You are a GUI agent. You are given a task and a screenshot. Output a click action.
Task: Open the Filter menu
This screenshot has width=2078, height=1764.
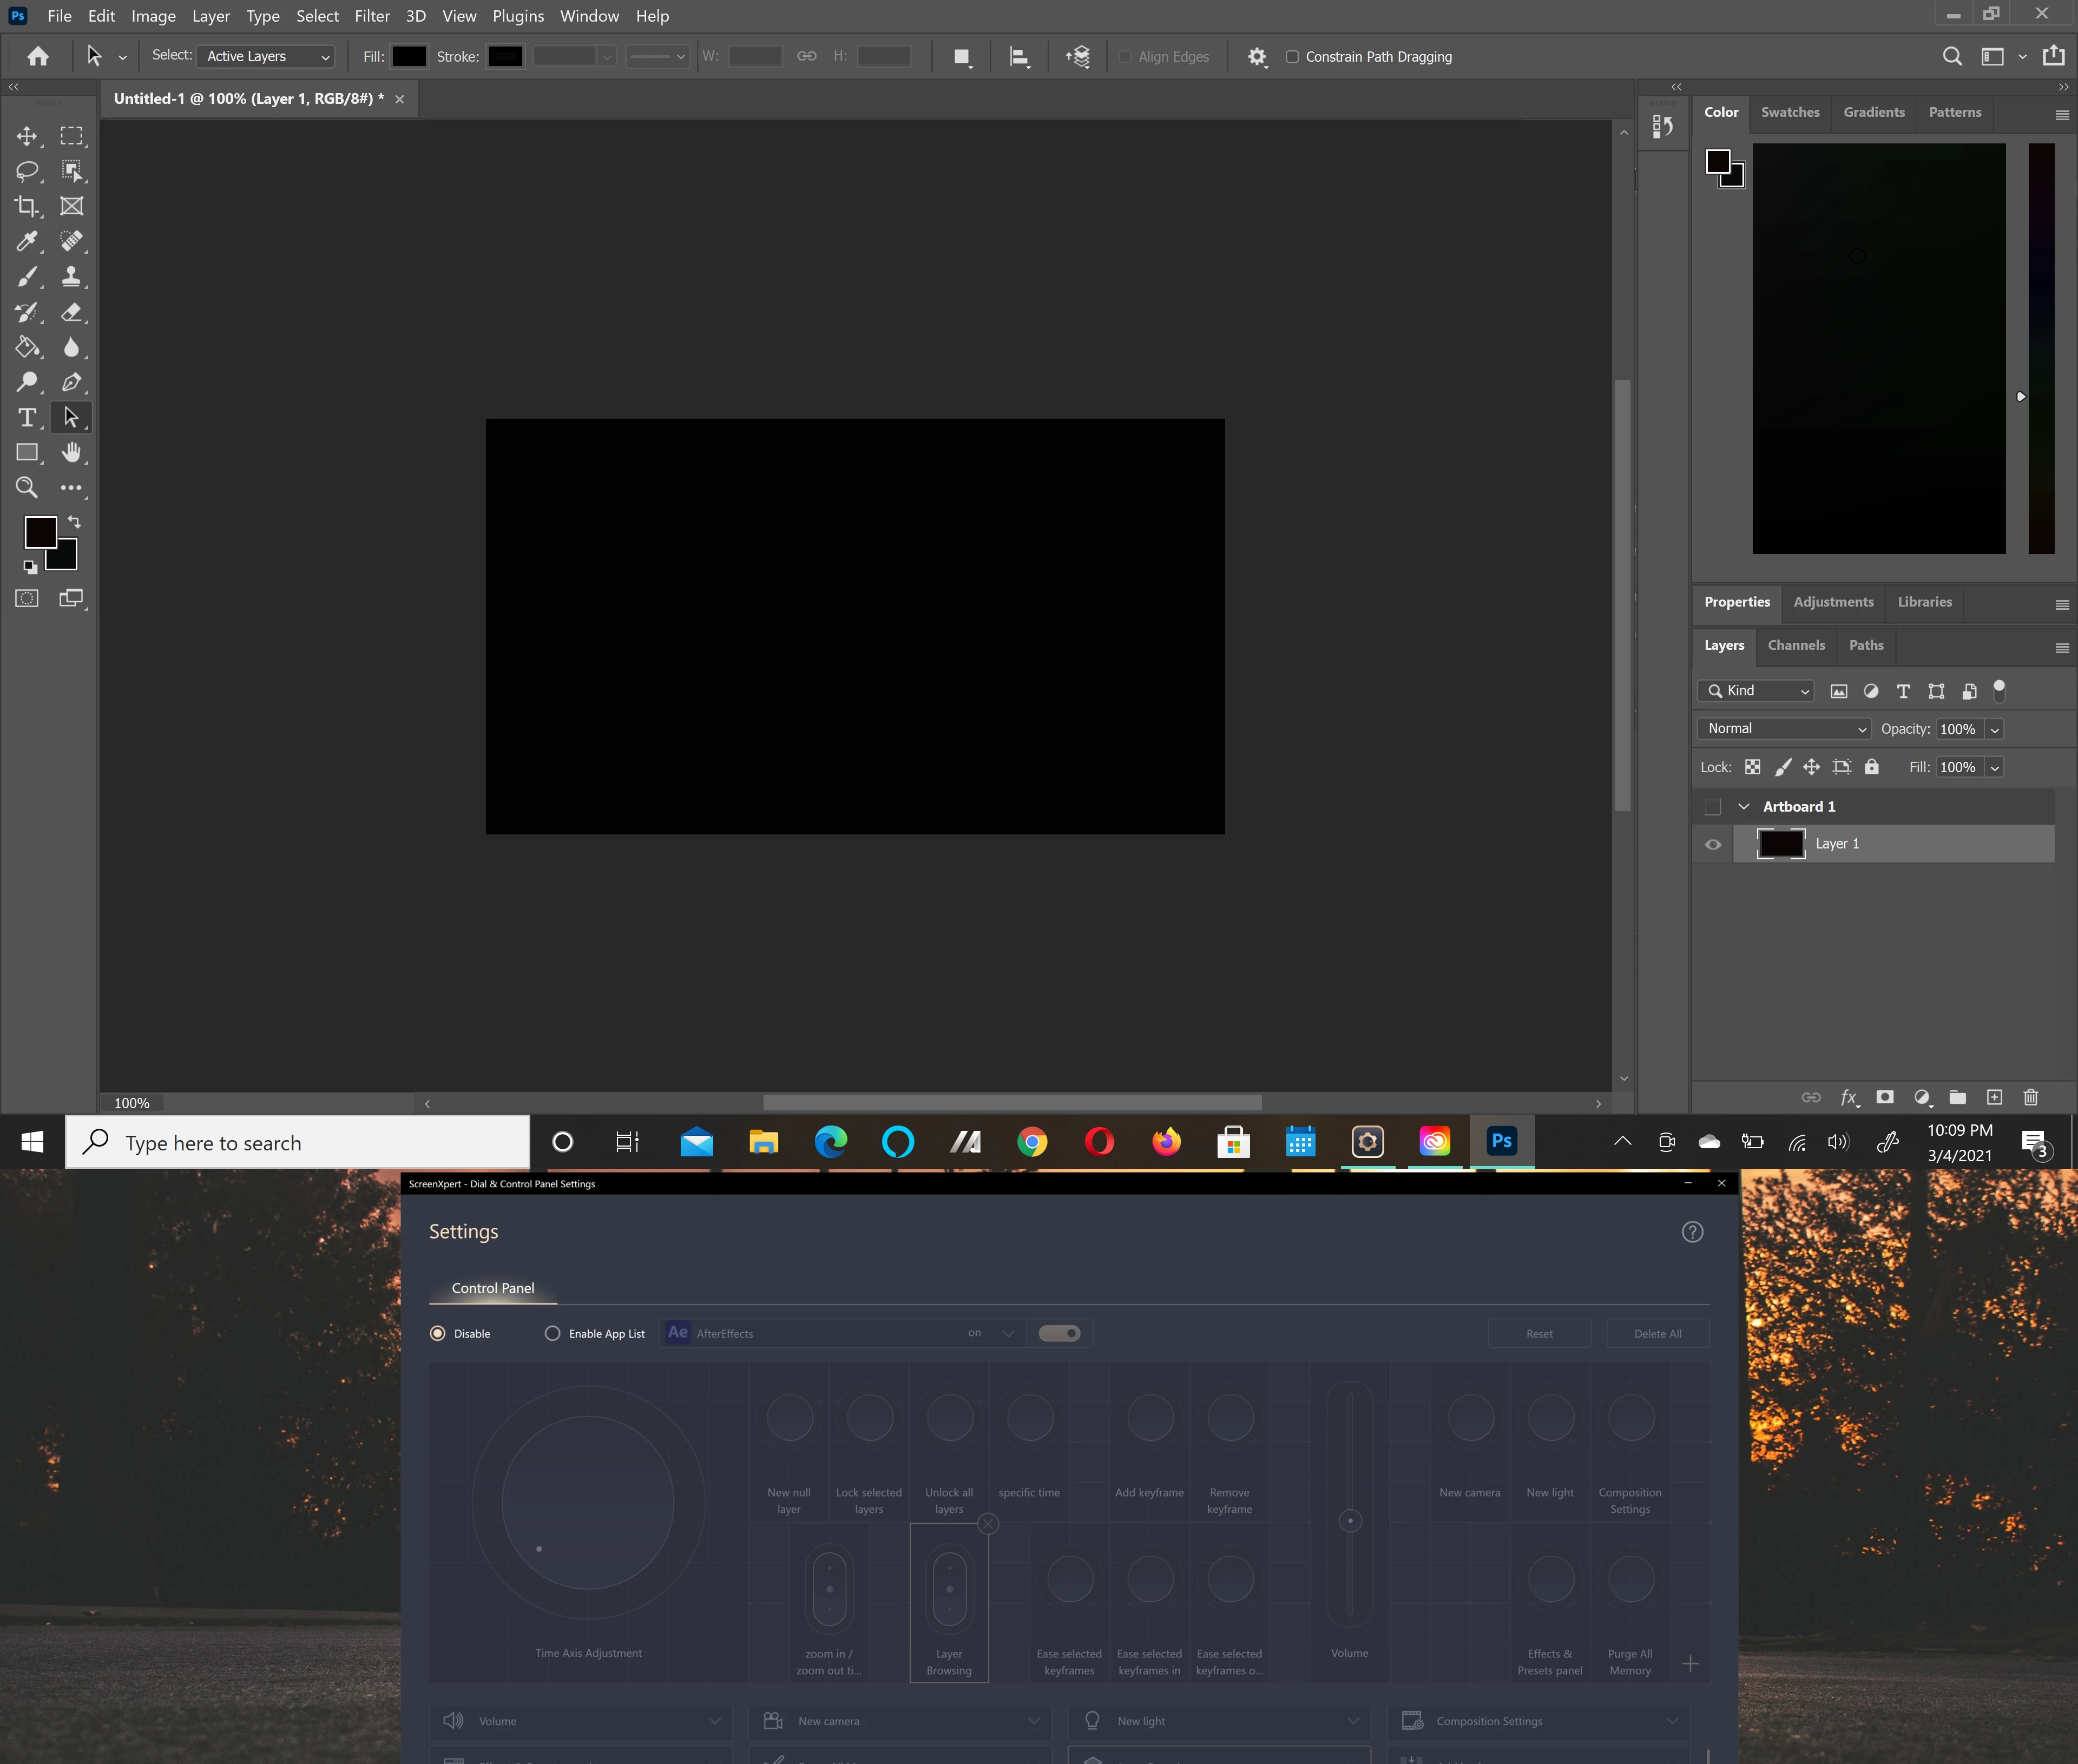[x=372, y=16]
